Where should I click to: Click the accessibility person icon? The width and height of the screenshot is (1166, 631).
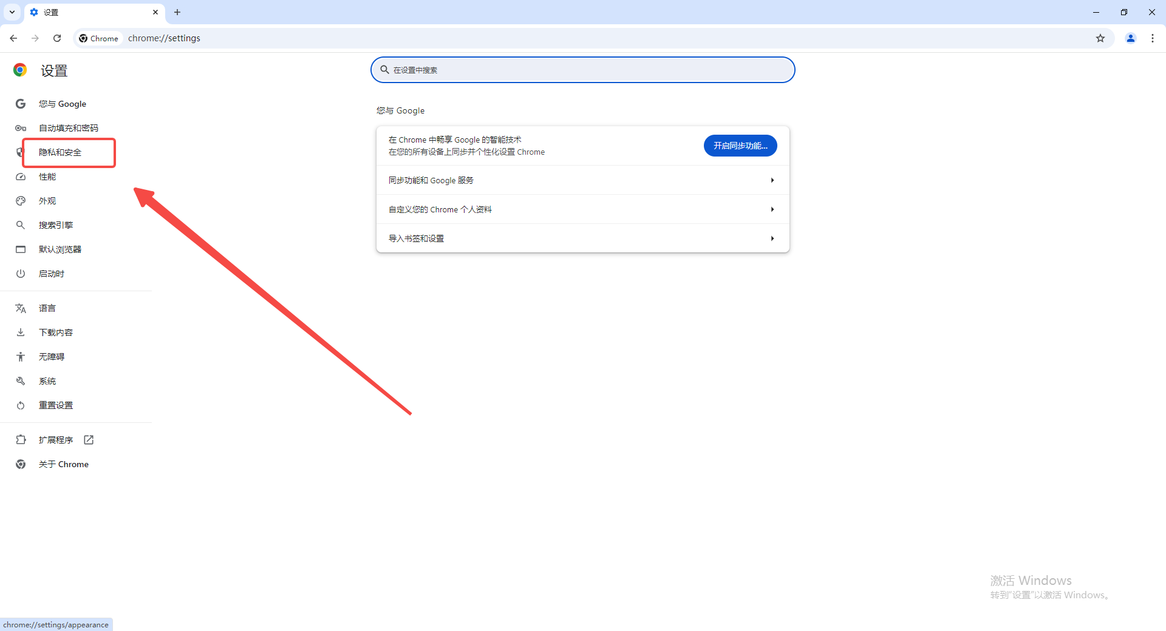[x=21, y=357]
